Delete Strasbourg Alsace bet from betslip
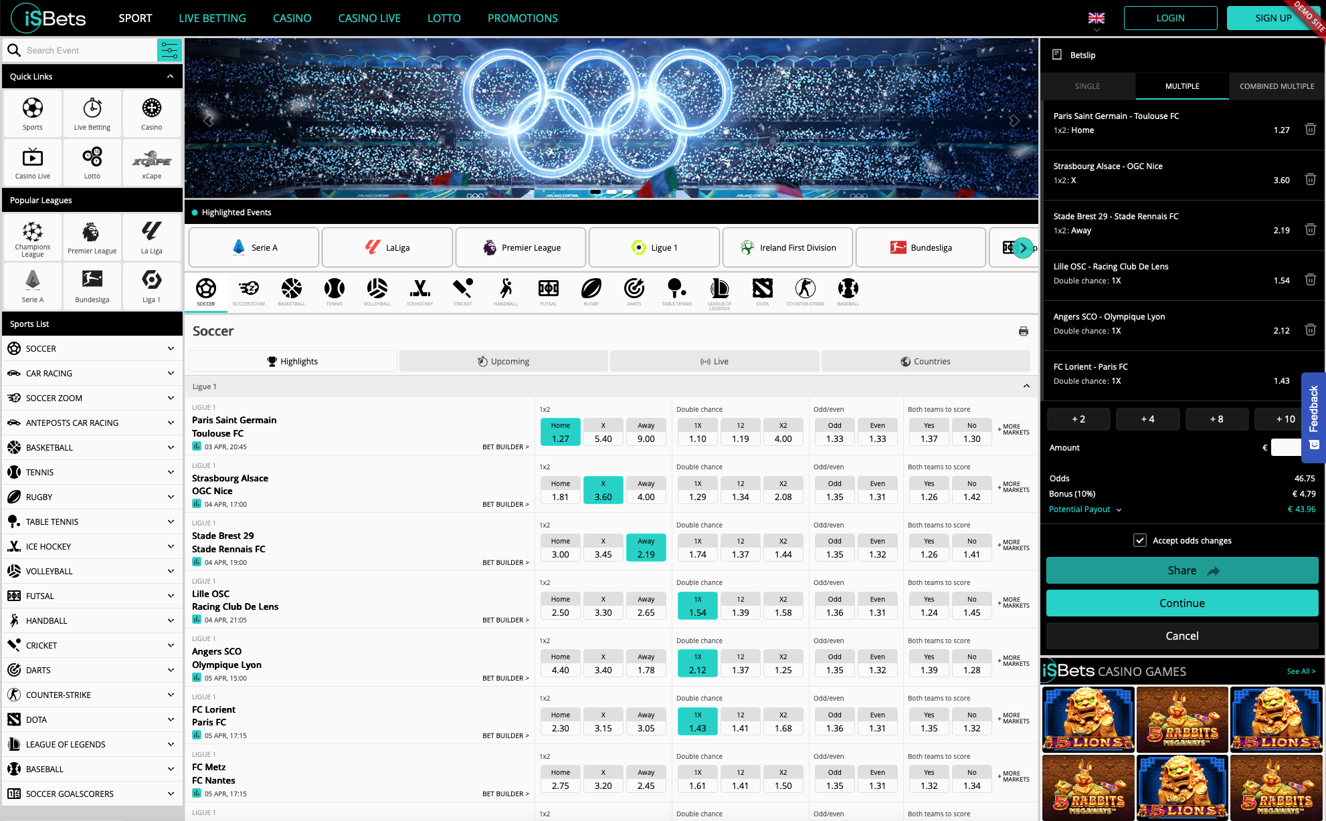The width and height of the screenshot is (1326, 821). tap(1311, 179)
